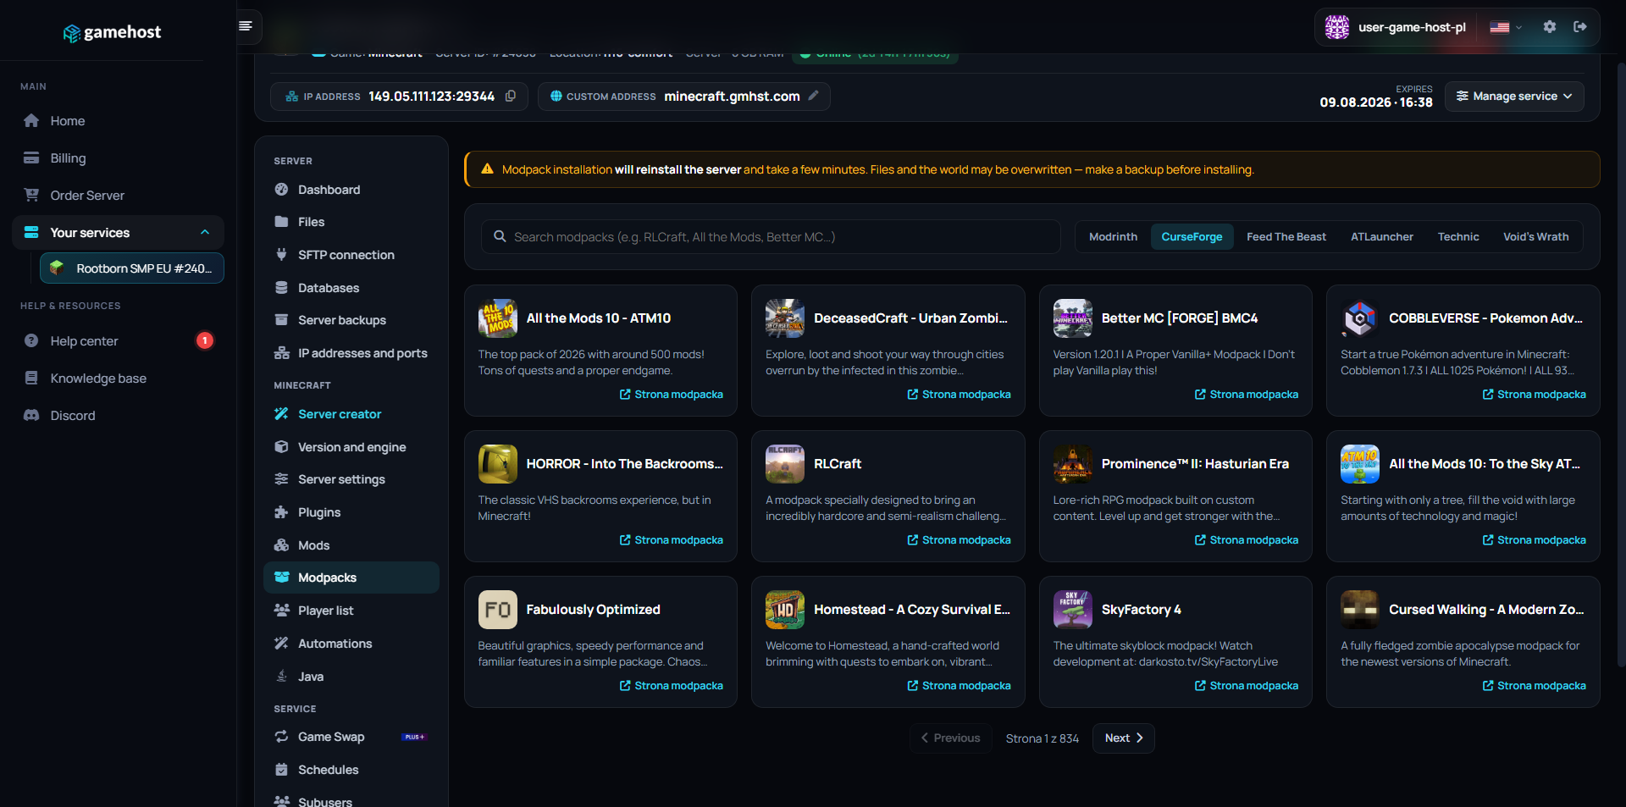Image resolution: width=1626 pixels, height=807 pixels.
Task: Click the sidebar collapse hamburger icon
Action: tap(246, 26)
